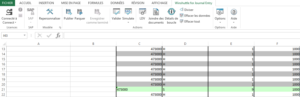Click the cancel X icon in formula bar
Image resolution: width=300 pixels, height=97 pixels.
click(40, 35)
